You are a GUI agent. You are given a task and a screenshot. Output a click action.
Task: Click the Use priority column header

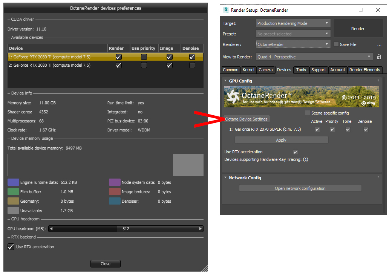[x=144, y=48]
